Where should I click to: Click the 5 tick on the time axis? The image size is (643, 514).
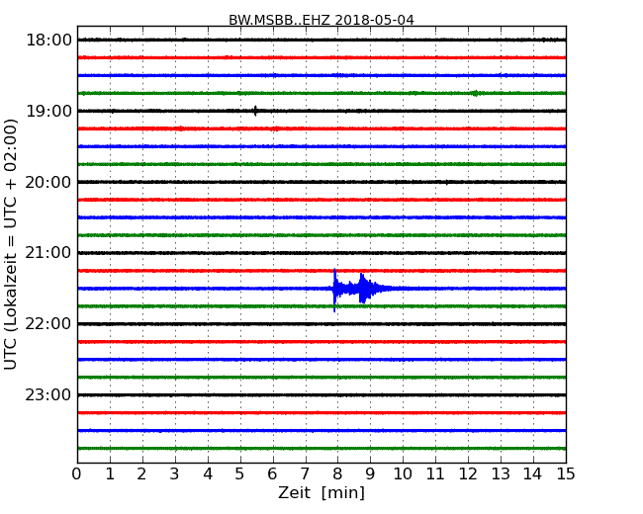(240, 473)
